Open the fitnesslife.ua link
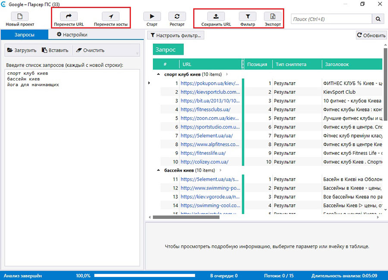The height and width of the screenshot is (280, 388). (203, 153)
